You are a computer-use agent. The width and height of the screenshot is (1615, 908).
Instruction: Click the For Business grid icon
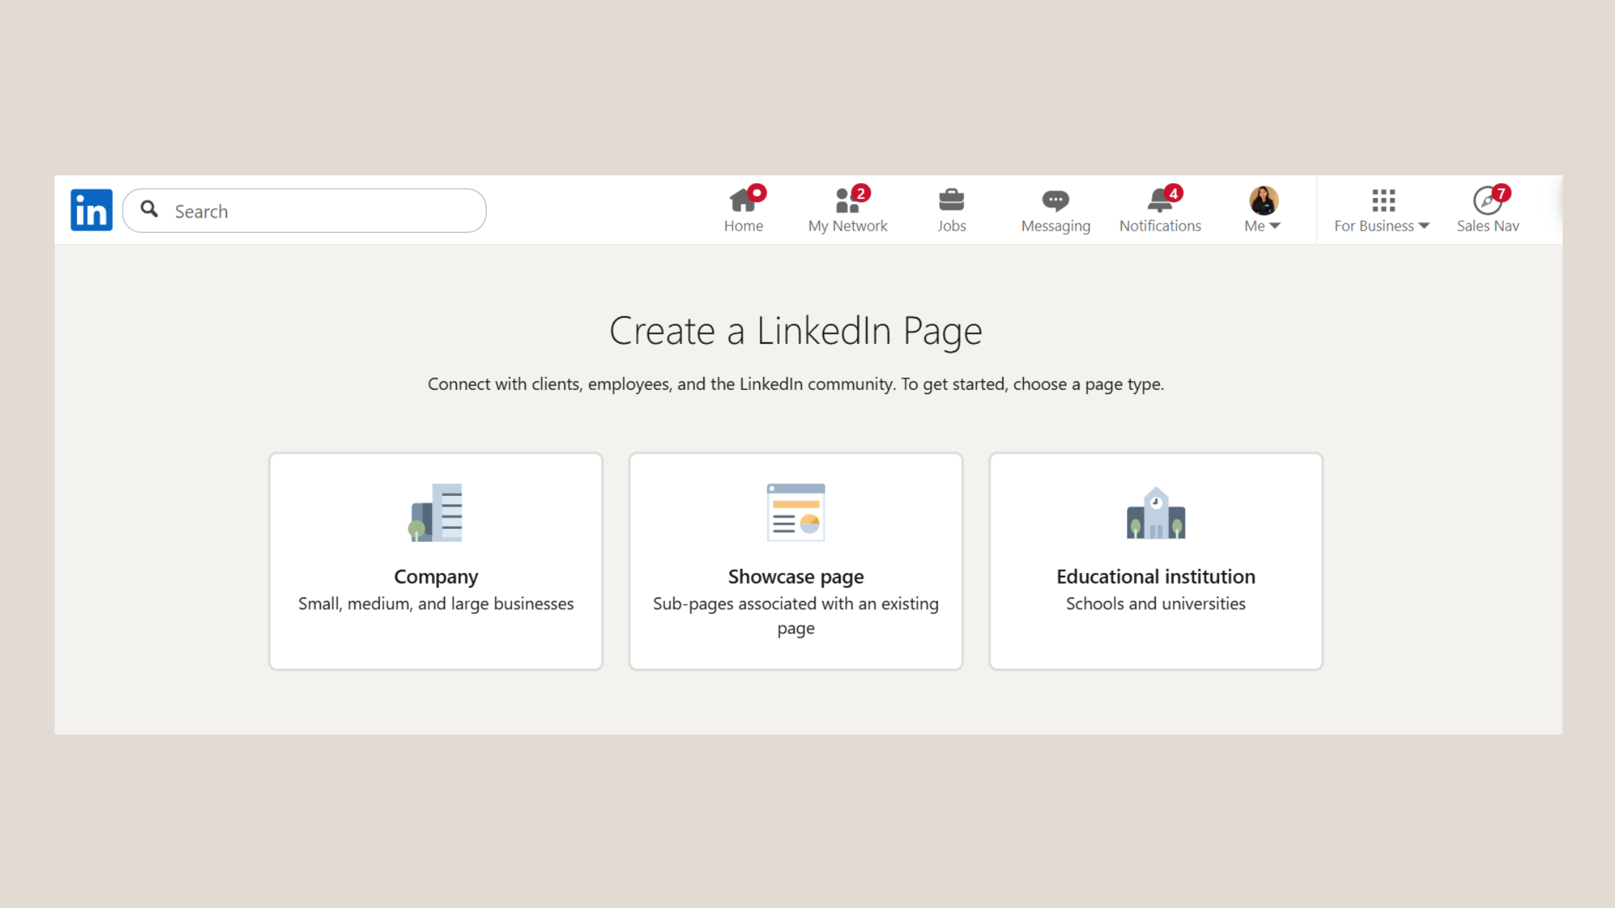pyautogui.click(x=1384, y=200)
